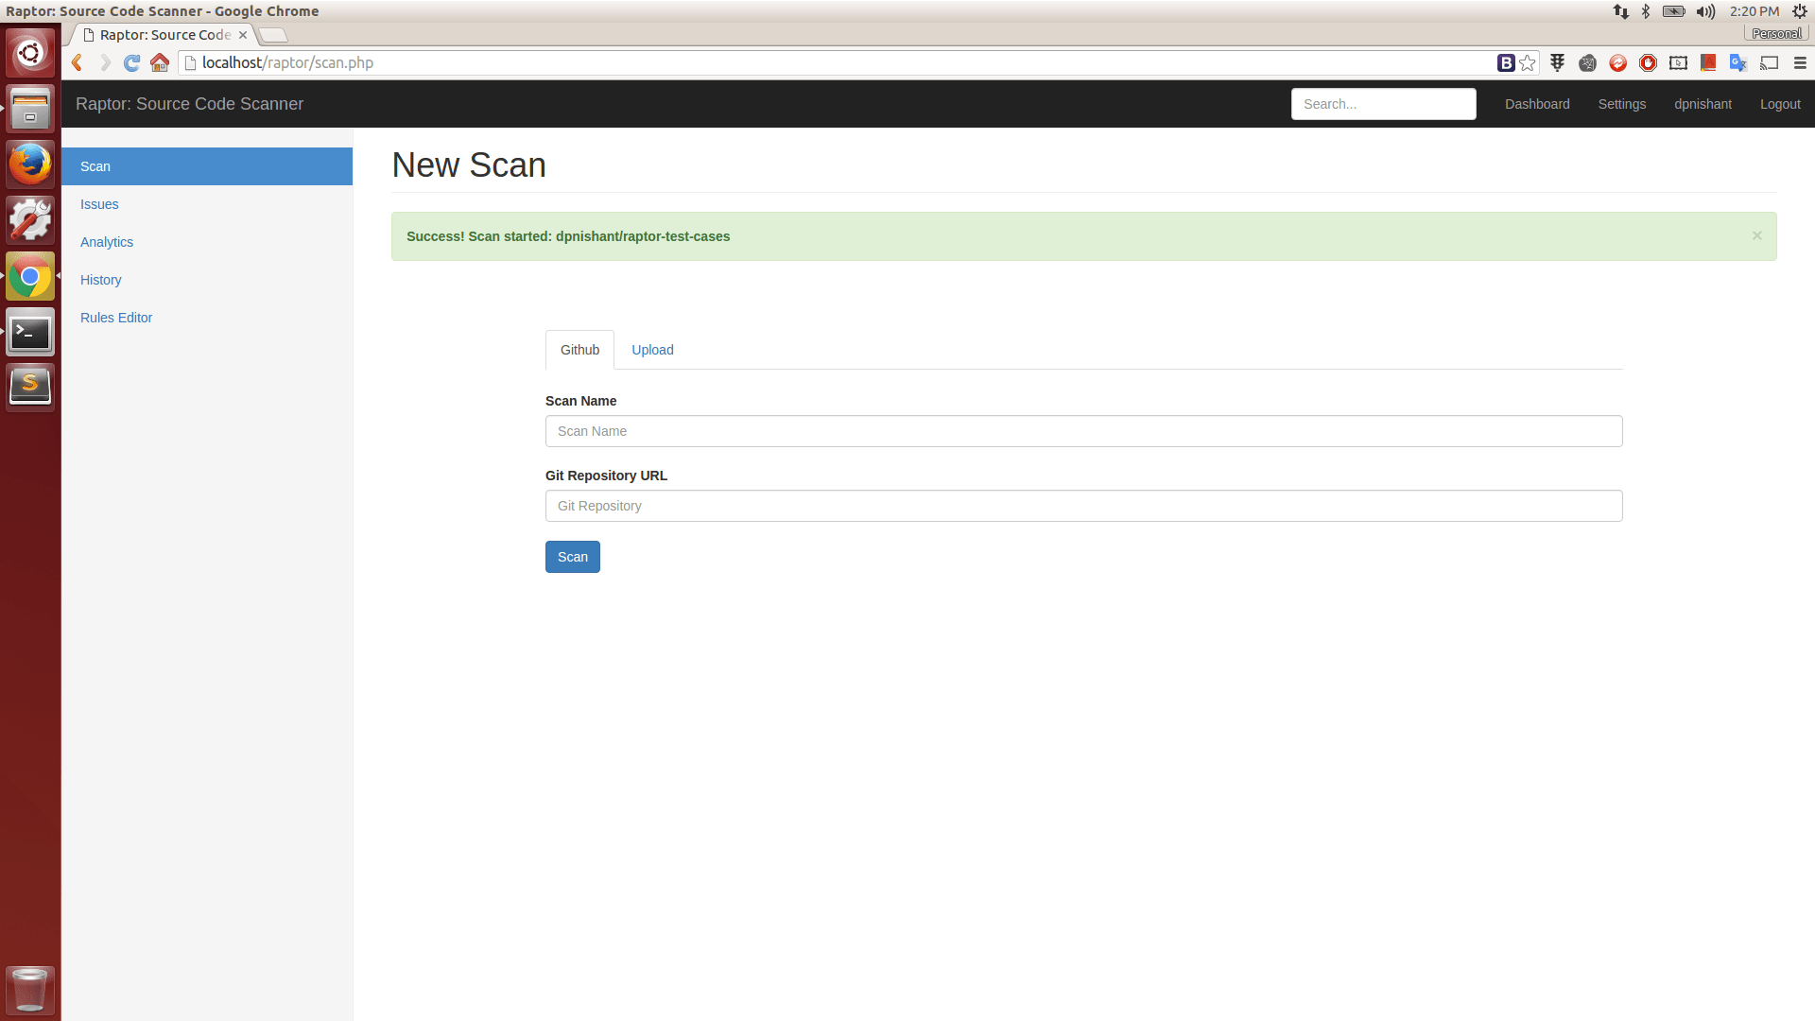Open the Chrome hamburger menu
The height and width of the screenshot is (1021, 1815).
(x=1800, y=63)
